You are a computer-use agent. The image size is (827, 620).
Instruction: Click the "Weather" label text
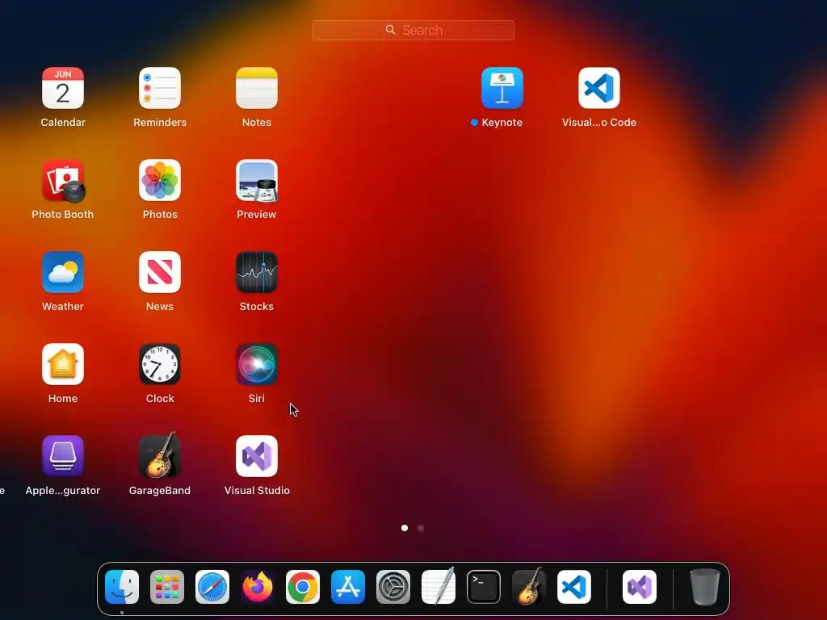coord(63,306)
